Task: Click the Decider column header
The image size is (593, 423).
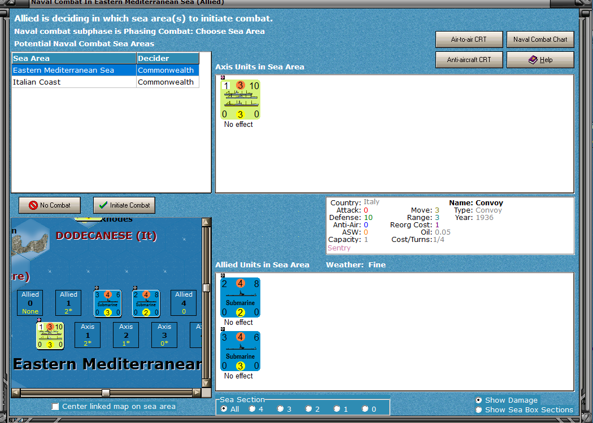Action: 168,58
